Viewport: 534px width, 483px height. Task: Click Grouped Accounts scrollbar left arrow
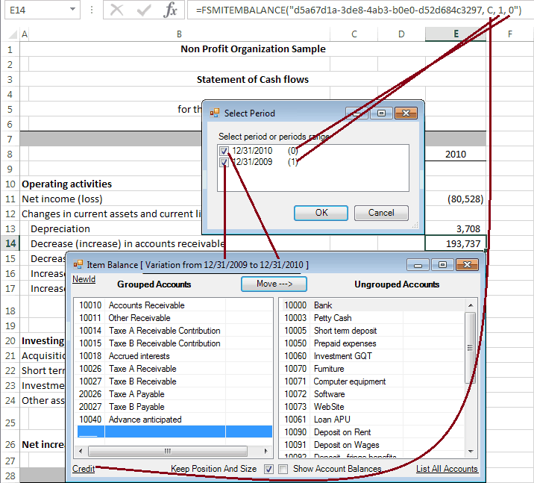[81, 451]
